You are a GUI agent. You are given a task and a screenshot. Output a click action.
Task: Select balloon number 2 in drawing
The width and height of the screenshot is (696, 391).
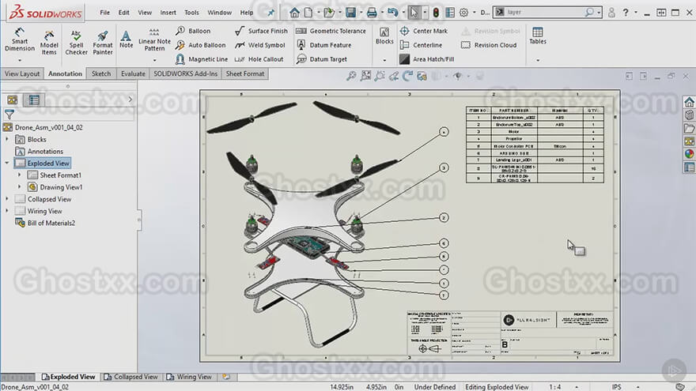[444, 218]
